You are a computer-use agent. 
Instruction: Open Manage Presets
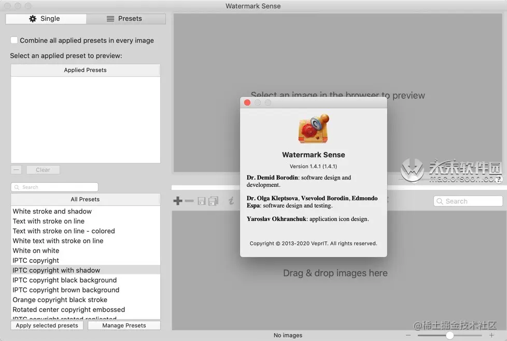point(124,325)
